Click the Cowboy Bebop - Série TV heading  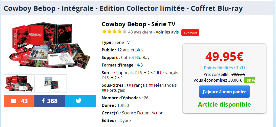pos(138,24)
